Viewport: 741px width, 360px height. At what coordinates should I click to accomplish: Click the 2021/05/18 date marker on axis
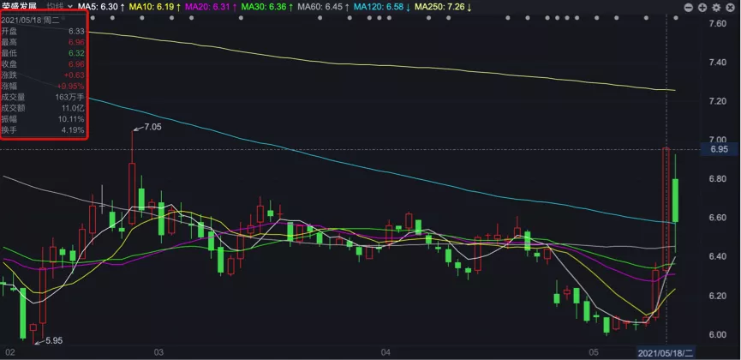pyautogui.click(x=666, y=352)
